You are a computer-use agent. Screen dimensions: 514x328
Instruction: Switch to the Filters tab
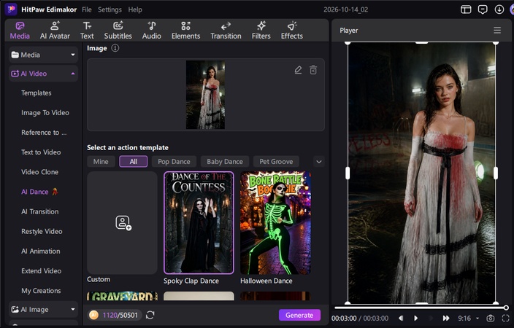point(261,31)
